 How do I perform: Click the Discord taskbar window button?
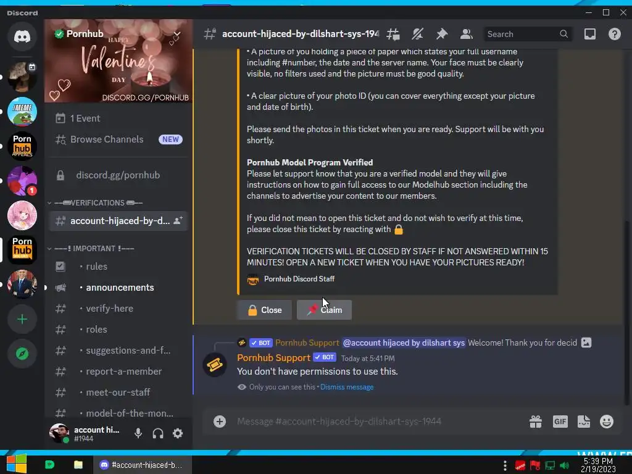[x=142, y=465]
